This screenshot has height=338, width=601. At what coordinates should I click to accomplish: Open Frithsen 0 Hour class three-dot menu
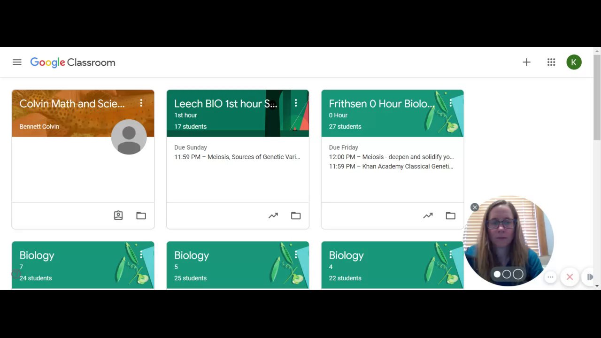pos(451,103)
